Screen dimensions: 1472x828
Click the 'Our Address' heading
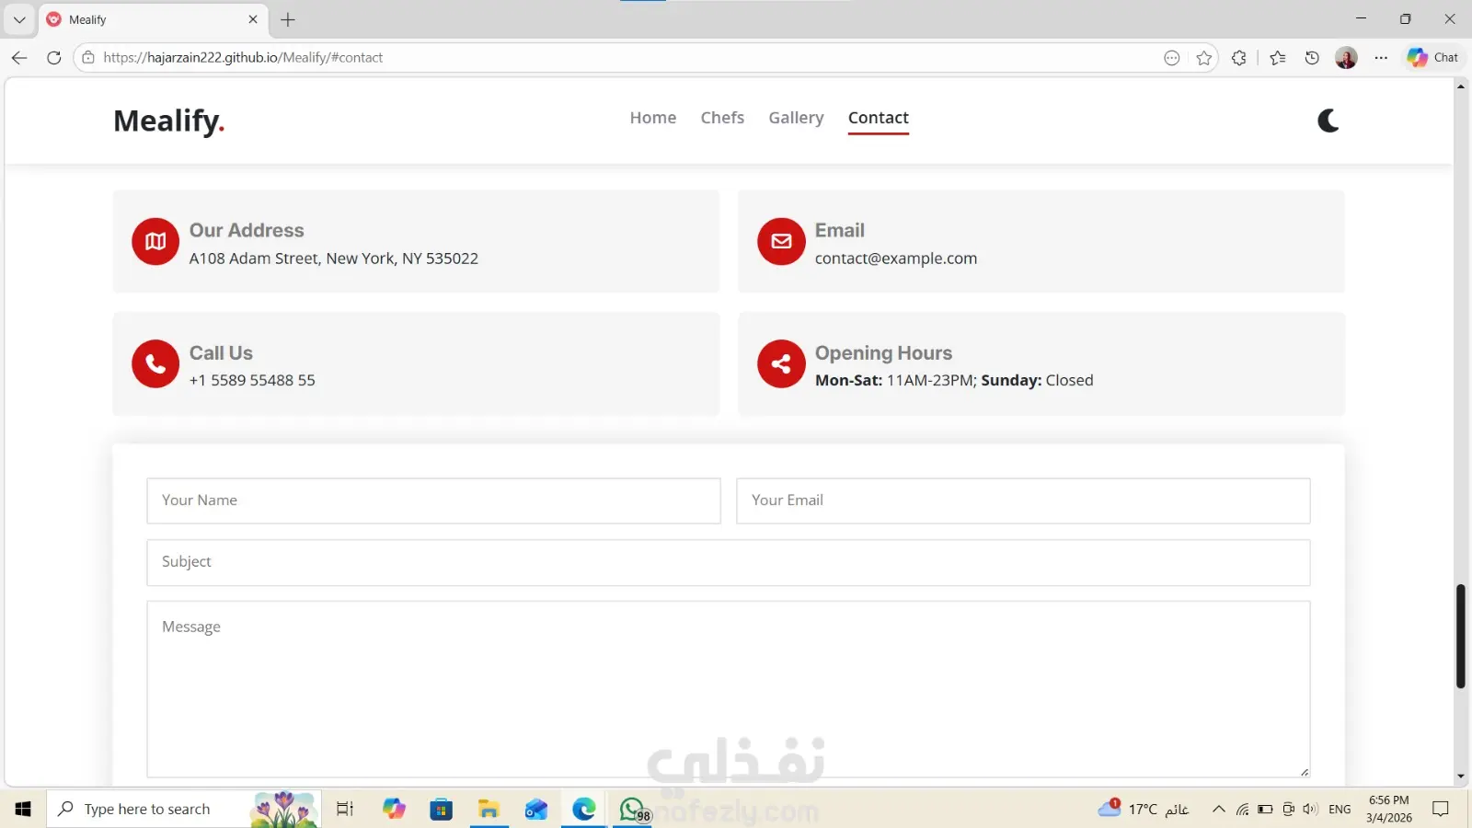(x=247, y=230)
